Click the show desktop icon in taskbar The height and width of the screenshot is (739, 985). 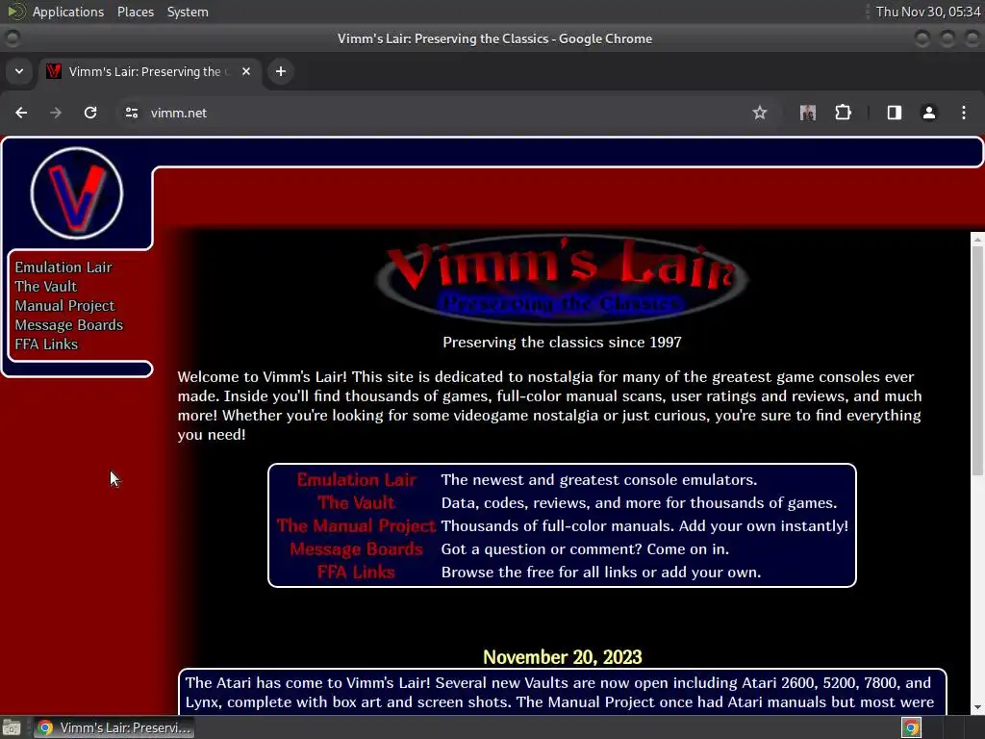point(12,727)
